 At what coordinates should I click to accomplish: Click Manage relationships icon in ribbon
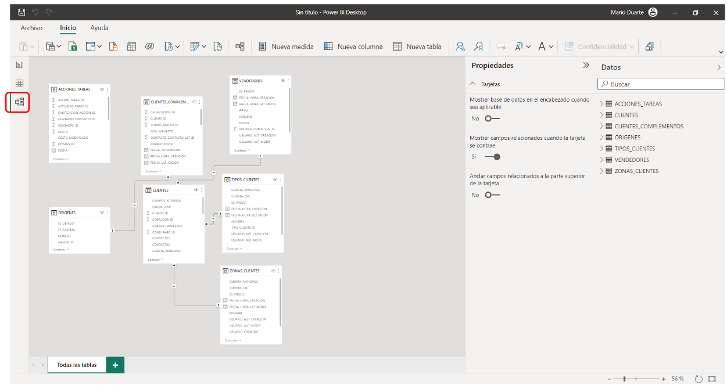pos(239,46)
